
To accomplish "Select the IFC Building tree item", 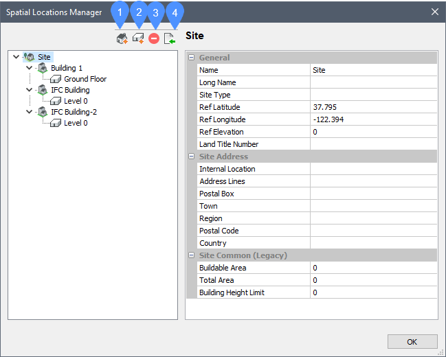I will point(70,90).
